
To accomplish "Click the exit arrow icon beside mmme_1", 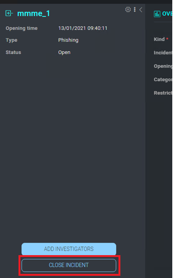I will click(x=9, y=13).
